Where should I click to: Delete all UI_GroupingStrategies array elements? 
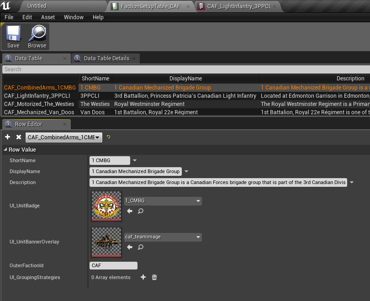pos(154,277)
